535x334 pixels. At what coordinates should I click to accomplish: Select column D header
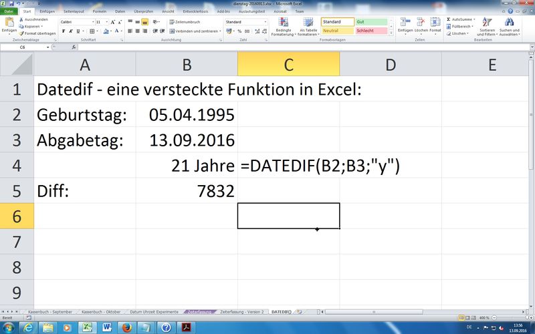click(x=391, y=64)
